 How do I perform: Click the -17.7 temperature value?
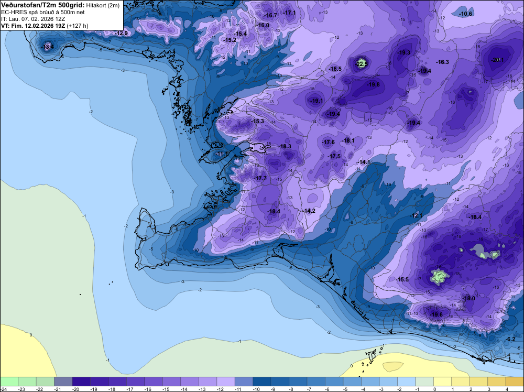coord(260,178)
